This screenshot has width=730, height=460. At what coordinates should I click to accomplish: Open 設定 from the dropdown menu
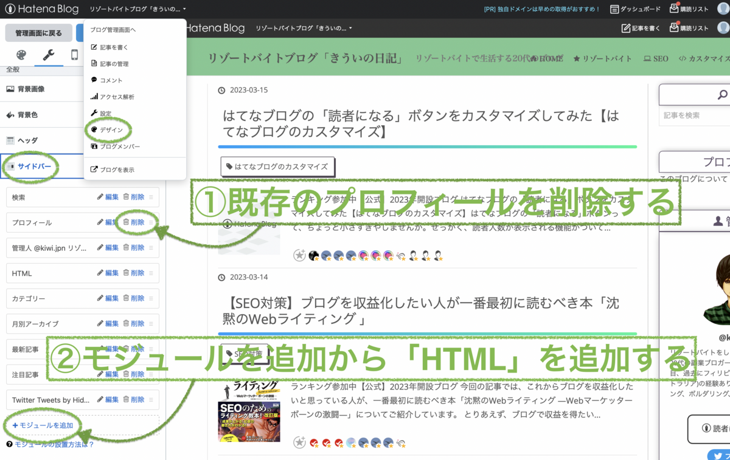pyautogui.click(x=101, y=114)
